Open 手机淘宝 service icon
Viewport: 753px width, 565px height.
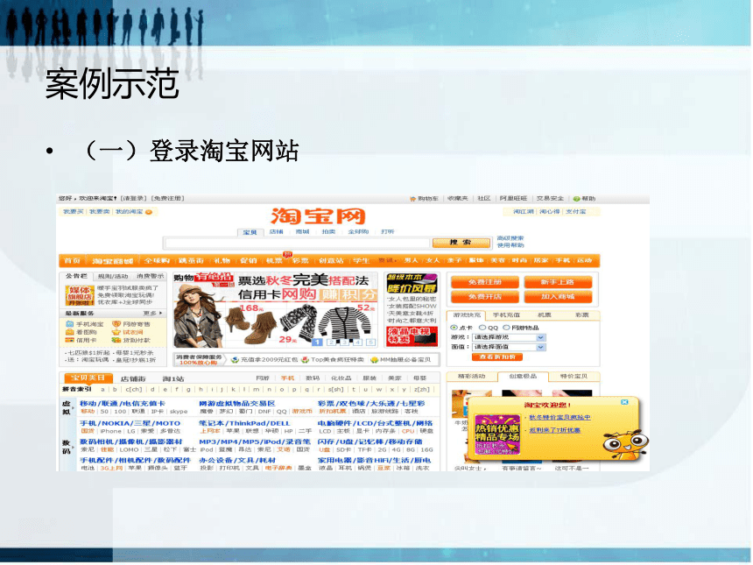coord(70,324)
